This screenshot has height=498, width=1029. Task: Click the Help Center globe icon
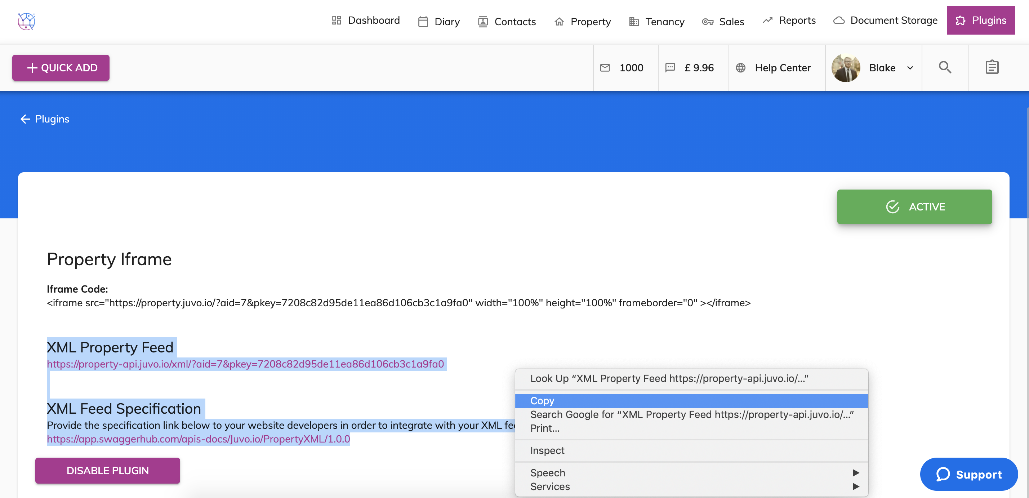click(740, 67)
